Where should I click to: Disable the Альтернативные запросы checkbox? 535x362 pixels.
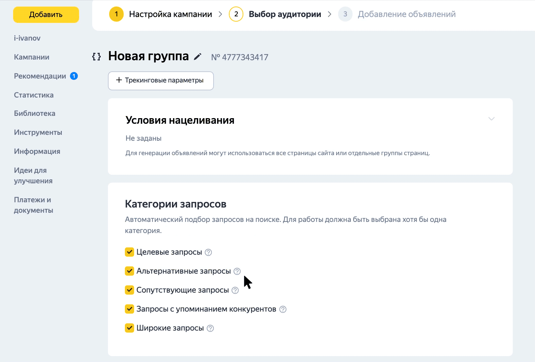(129, 271)
